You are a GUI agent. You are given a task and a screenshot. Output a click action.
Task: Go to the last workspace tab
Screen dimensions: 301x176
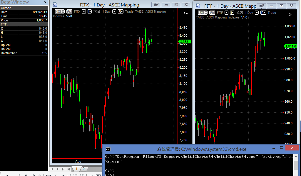click(68, 169)
